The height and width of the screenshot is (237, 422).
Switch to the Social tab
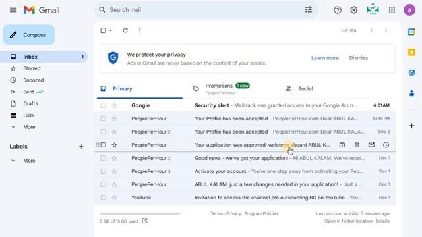coord(325,89)
